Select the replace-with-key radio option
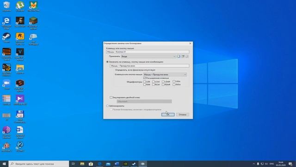 pos(107,62)
